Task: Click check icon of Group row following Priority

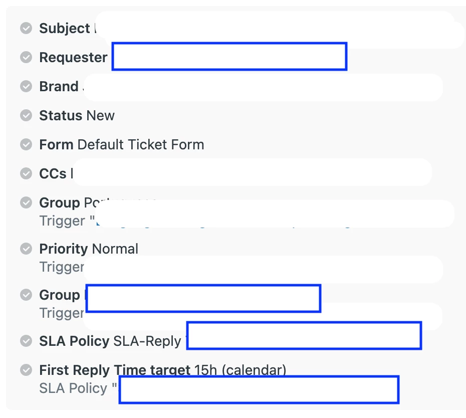Action: click(x=26, y=295)
